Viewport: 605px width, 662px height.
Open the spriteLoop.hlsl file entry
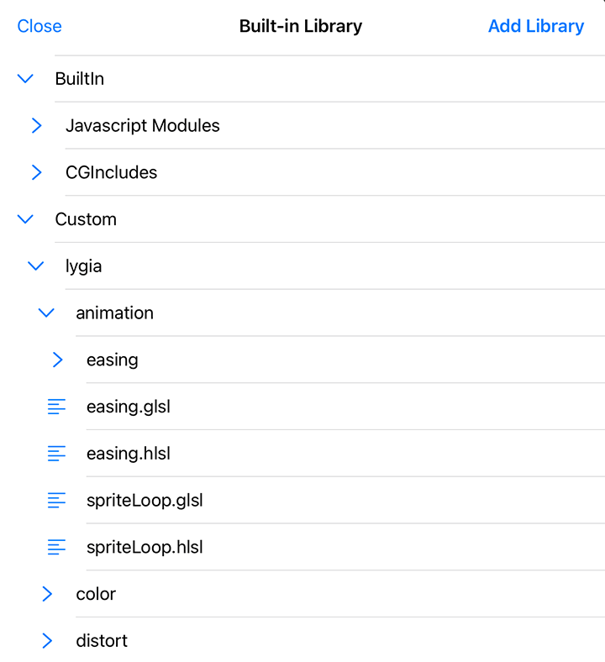coord(145,548)
